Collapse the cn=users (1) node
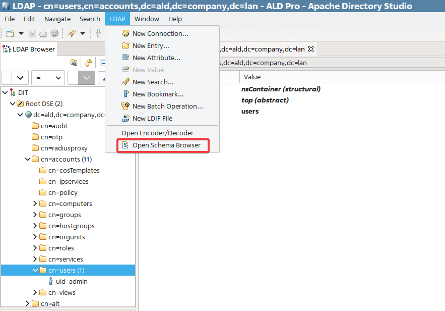Screen dimensions: 445x311 pos(35,270)
